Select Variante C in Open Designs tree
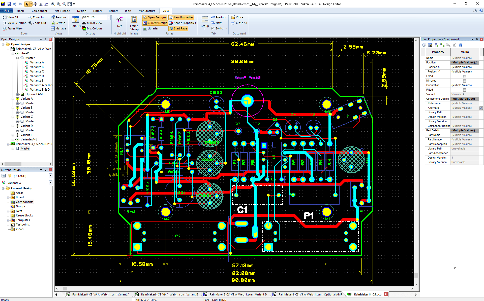The image size is (484, 301). click(x=37, y=71)
